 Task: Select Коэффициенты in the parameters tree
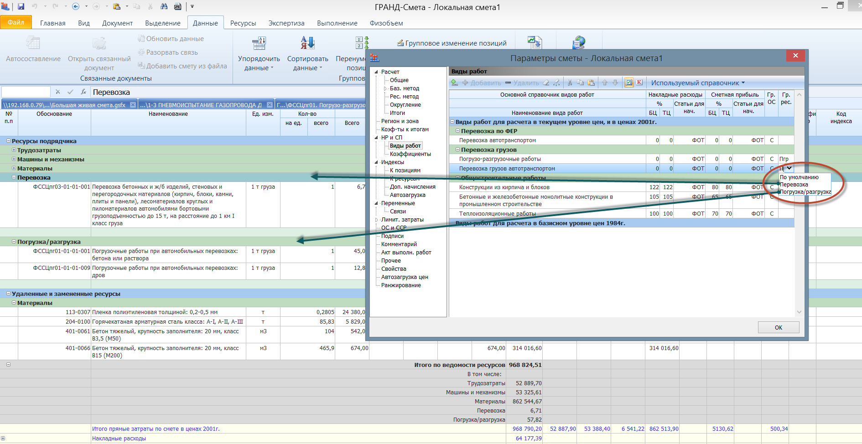point(410,154)
